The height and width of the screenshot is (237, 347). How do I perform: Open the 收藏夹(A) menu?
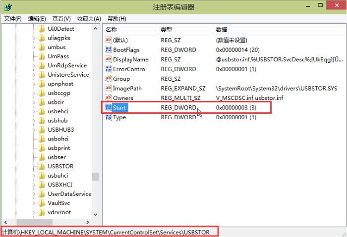[89, 19]
